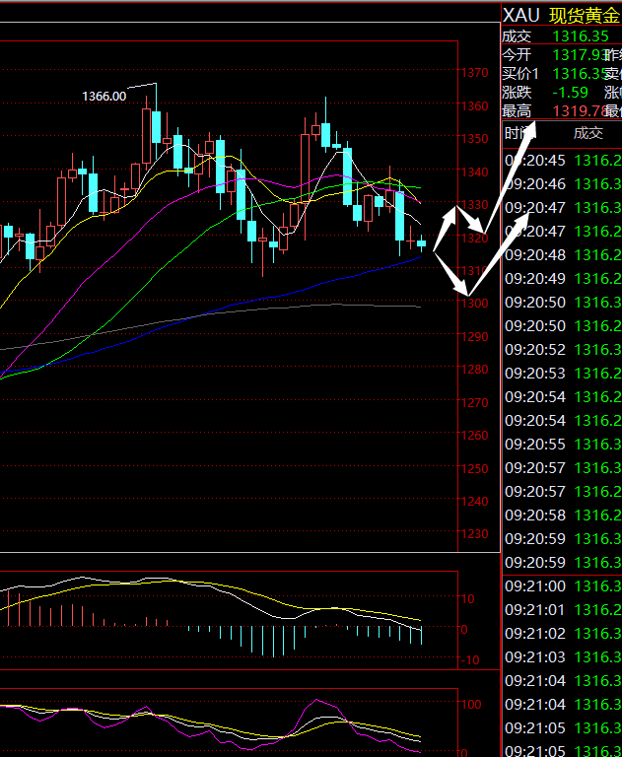This screenshot has height=757, width=622.
Task: Click the 现货黄金 instrument name
Action: click(584, 15)
